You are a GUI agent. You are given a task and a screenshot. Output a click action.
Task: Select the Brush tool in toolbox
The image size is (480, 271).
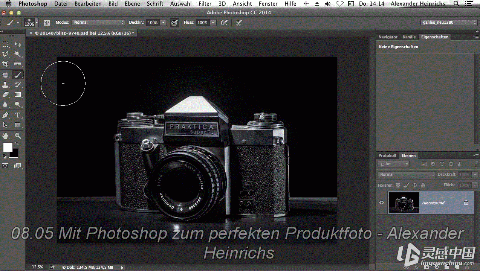click(18, 75)
